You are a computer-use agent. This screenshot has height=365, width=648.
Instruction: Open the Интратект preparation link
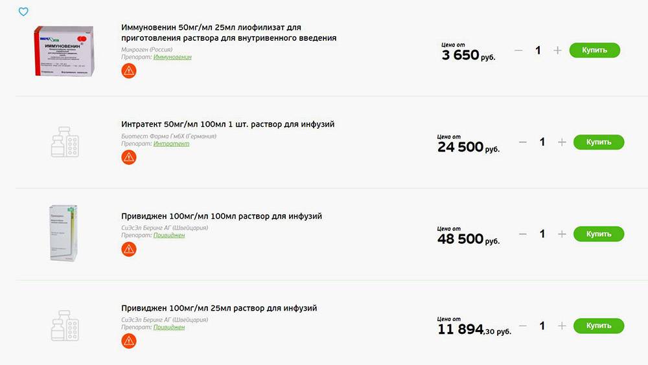pyautogui.click(x=171, y=144)
